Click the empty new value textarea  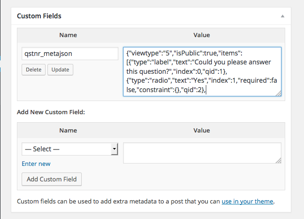[202, 153]
